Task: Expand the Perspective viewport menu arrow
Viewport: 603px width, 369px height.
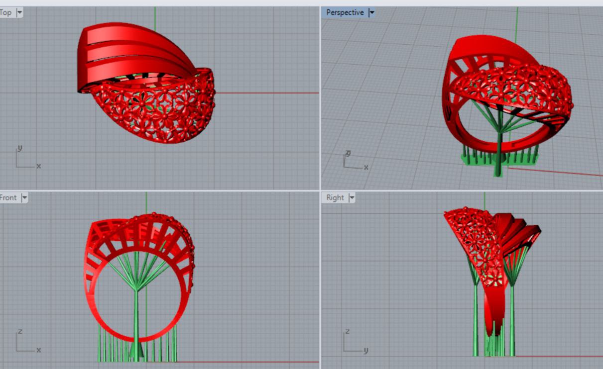Action: (x=371, y=12)
